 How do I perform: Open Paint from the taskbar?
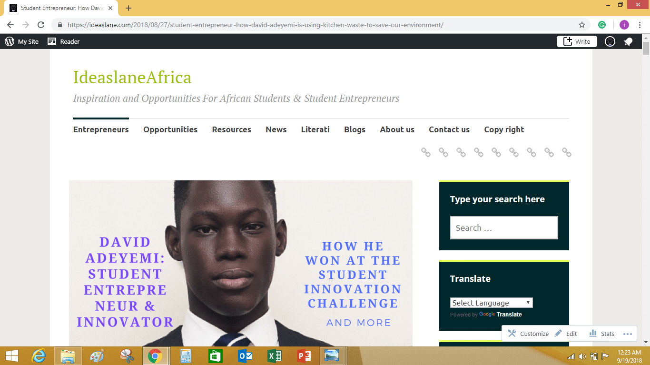click(97, 356)
